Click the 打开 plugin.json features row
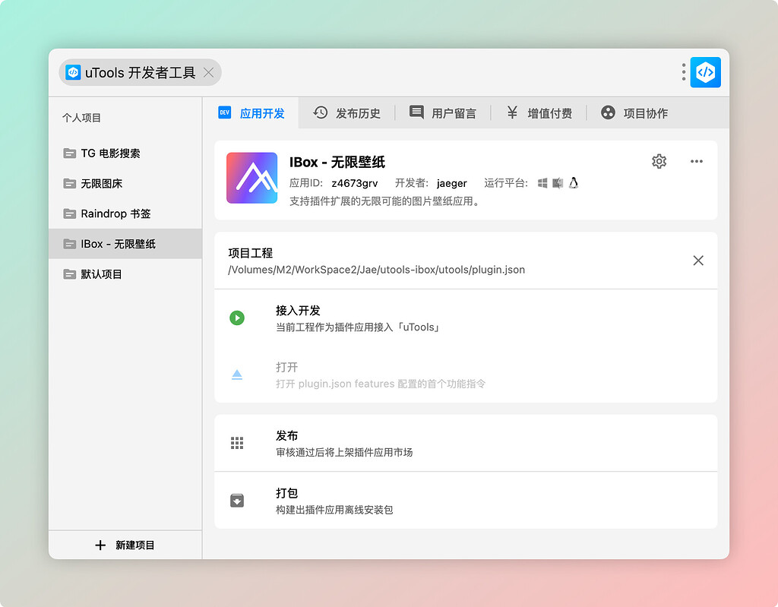The width and height of the screenshot is (778, 607). 466,375
